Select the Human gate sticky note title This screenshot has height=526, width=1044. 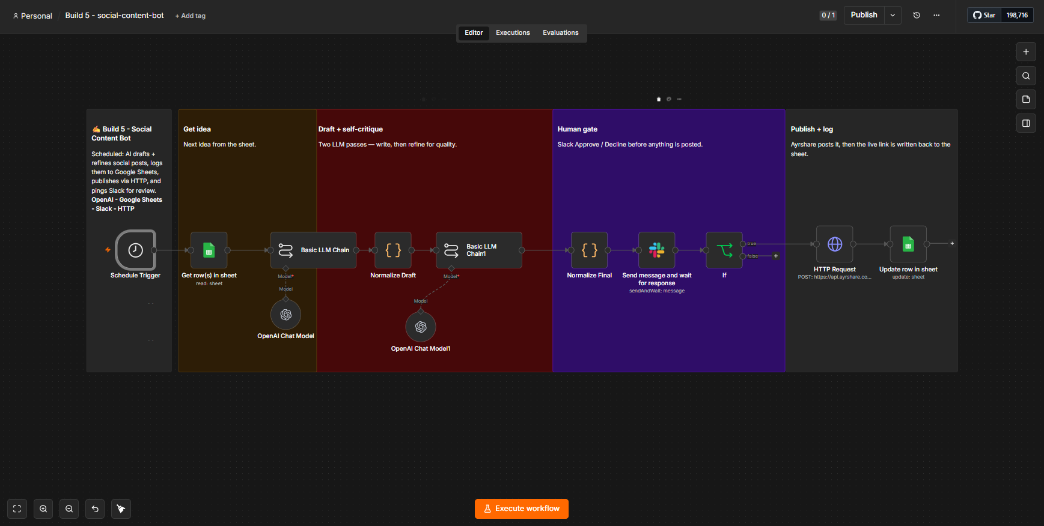point(577,129)
